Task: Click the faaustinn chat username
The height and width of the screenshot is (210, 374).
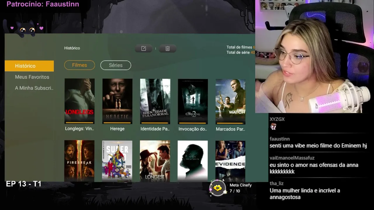Action: point(280,139)
